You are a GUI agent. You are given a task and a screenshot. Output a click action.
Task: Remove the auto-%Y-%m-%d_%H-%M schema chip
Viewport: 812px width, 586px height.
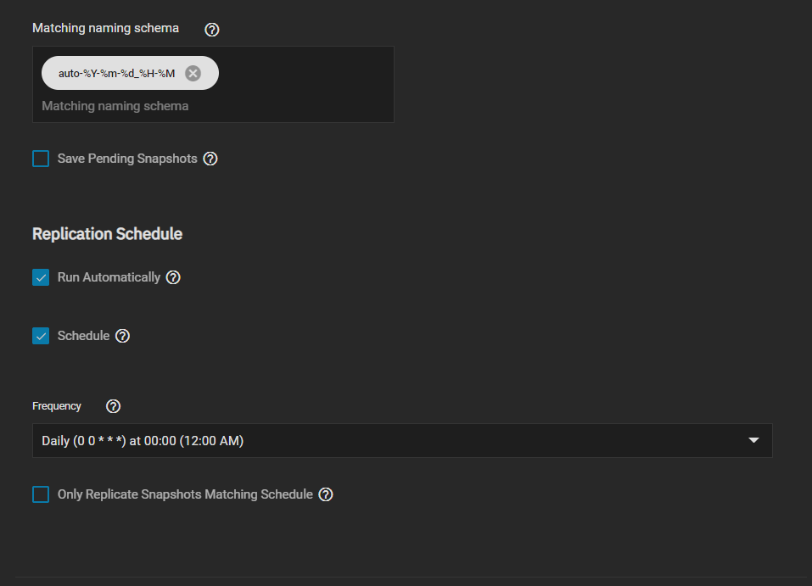[193, 73]
